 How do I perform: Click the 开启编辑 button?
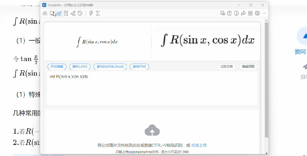57,66
